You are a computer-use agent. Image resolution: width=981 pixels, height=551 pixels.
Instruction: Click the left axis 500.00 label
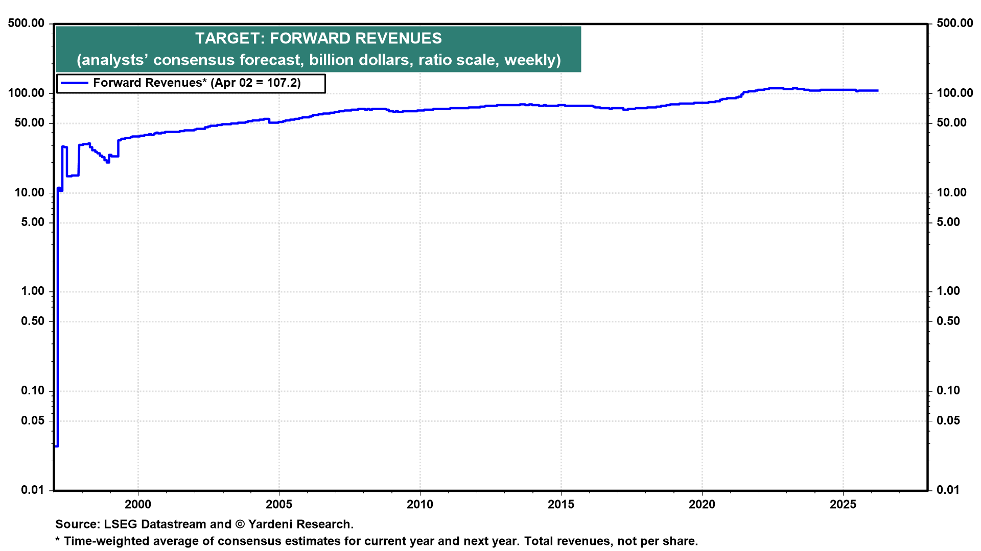point(26,23)
